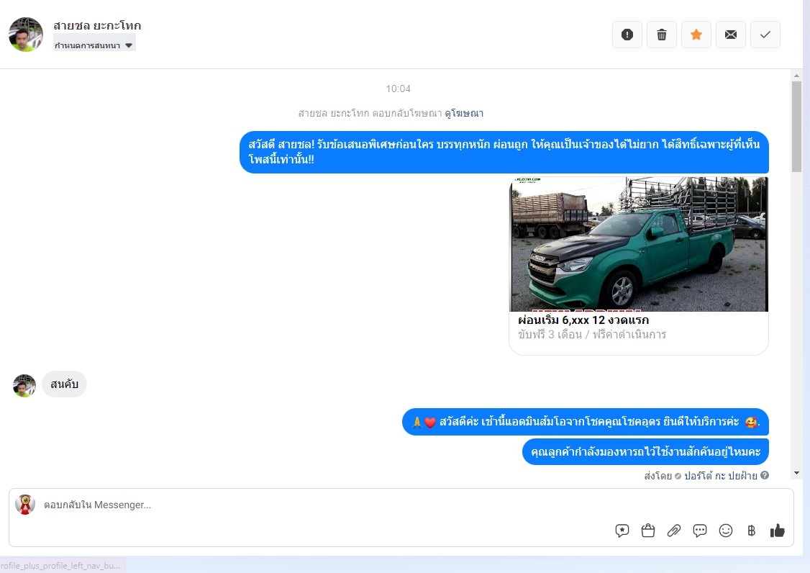Delete conversation with the trash icon

(661, 35)
